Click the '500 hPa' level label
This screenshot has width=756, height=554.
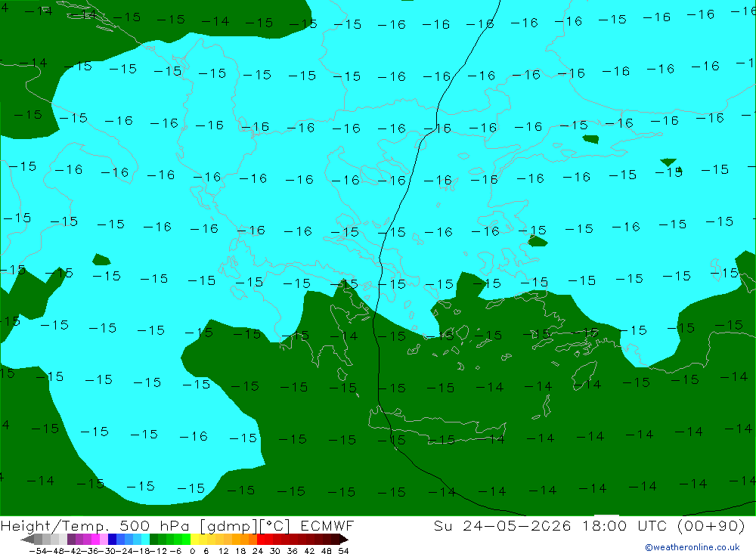[154, 525]
